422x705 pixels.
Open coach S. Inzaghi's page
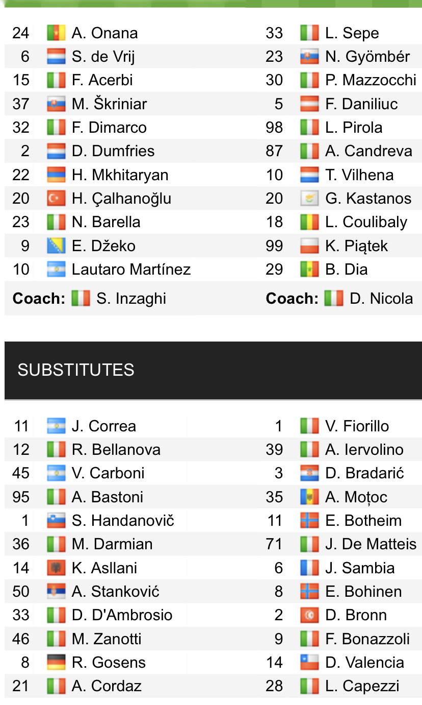[x=131, y=299]
